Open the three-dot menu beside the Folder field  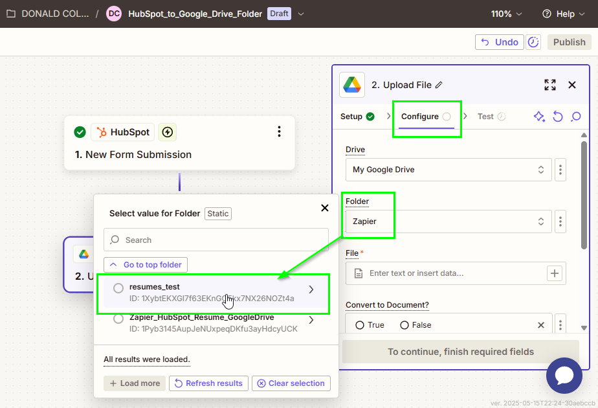tap(560, 221)
